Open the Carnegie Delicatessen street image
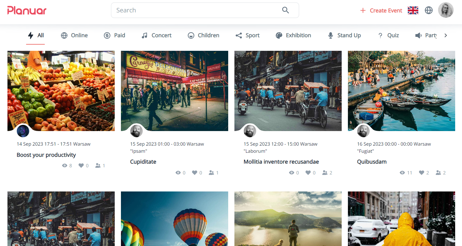The width and height of the screenshot is (462, 246). [x=174, y=91]
